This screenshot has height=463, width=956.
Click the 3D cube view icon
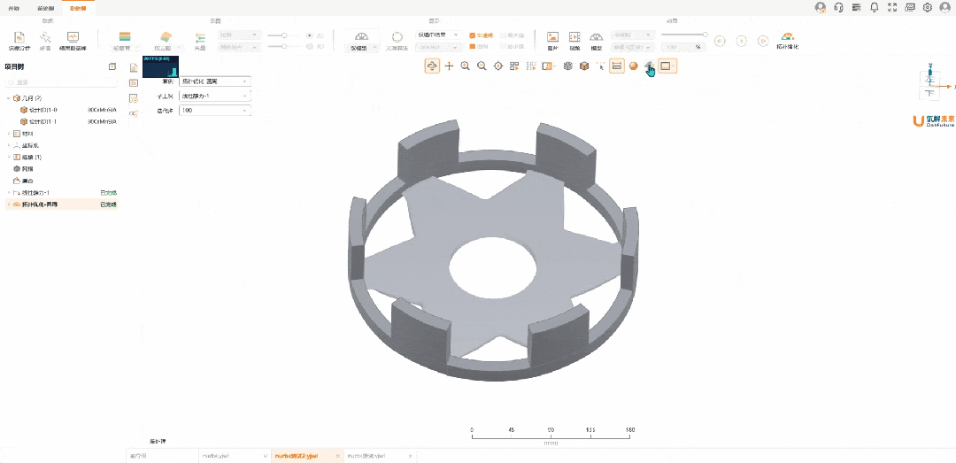(x=584, y=66)
